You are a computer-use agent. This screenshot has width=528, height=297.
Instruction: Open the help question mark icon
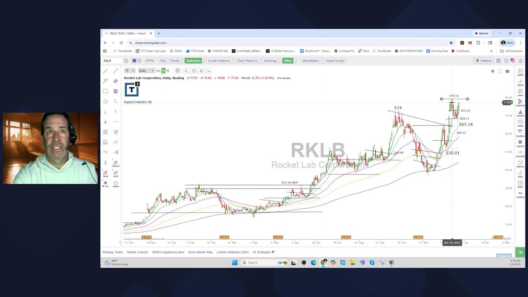point(506,61)
